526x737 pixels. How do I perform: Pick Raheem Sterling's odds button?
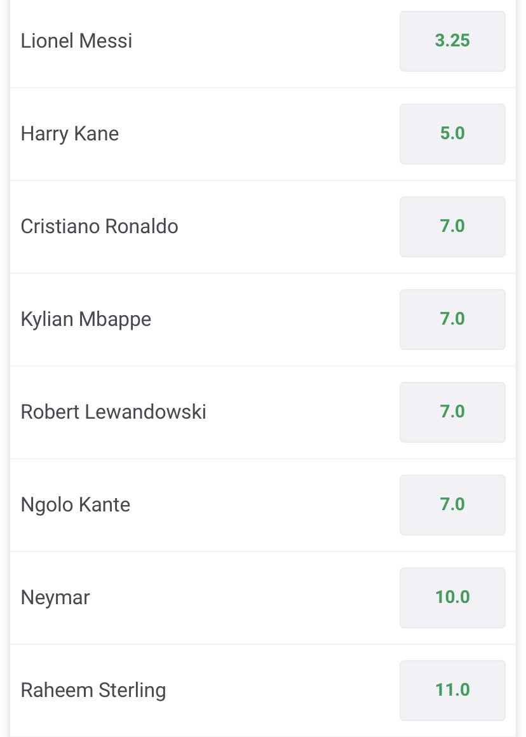(452, 691)
